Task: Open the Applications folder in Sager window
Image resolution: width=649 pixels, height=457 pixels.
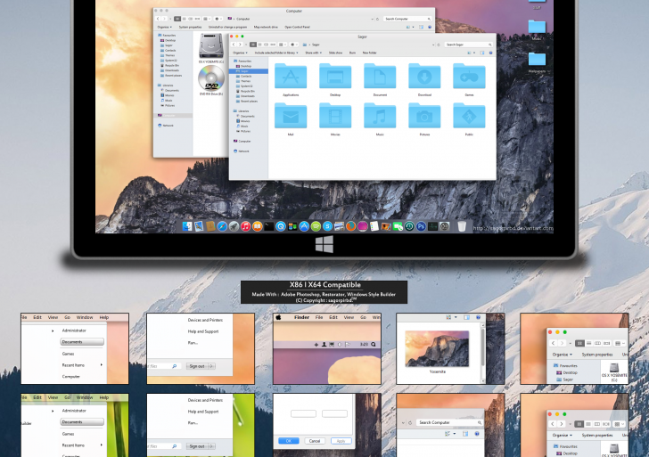Action: point(291,77)
